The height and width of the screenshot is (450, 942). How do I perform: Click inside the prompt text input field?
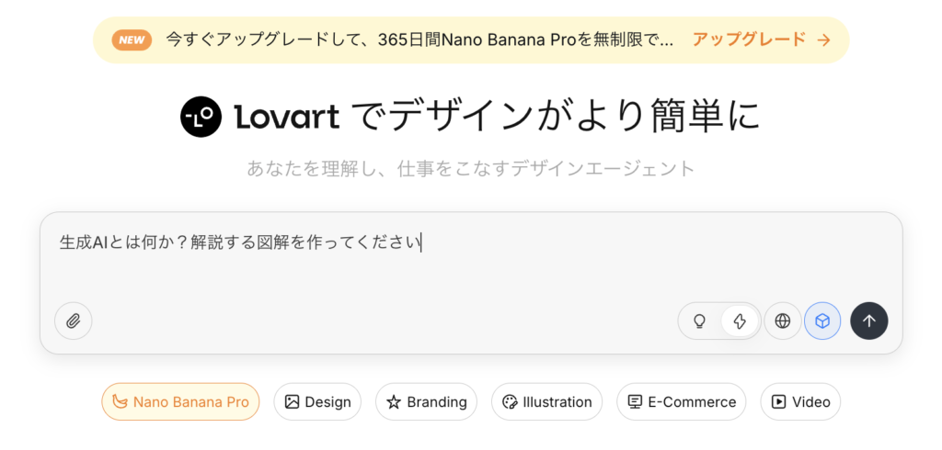click(x=469, y=266)
